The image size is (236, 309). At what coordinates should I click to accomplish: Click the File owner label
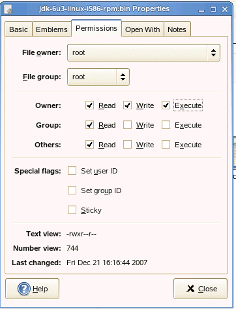42,52
